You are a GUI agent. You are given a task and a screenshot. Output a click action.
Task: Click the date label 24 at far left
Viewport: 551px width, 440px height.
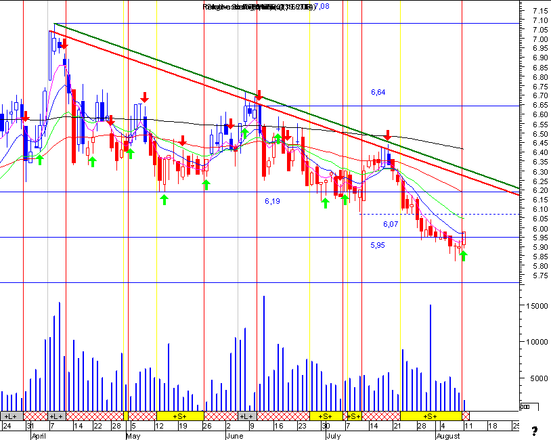coord(7,426)
